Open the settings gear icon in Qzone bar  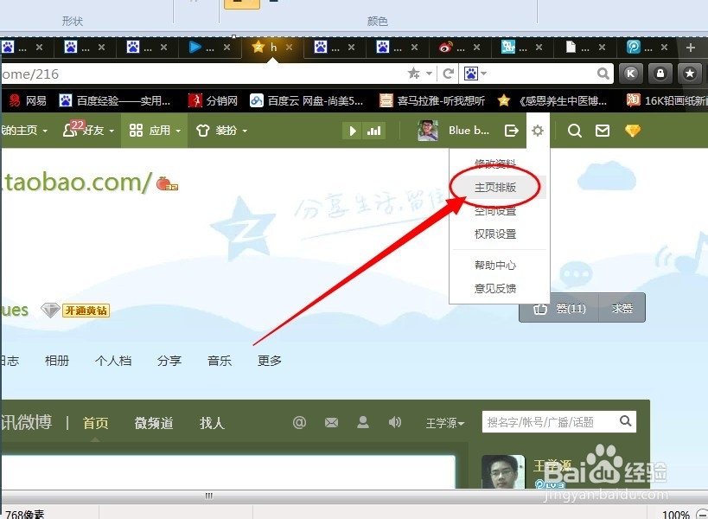point(538,131)
